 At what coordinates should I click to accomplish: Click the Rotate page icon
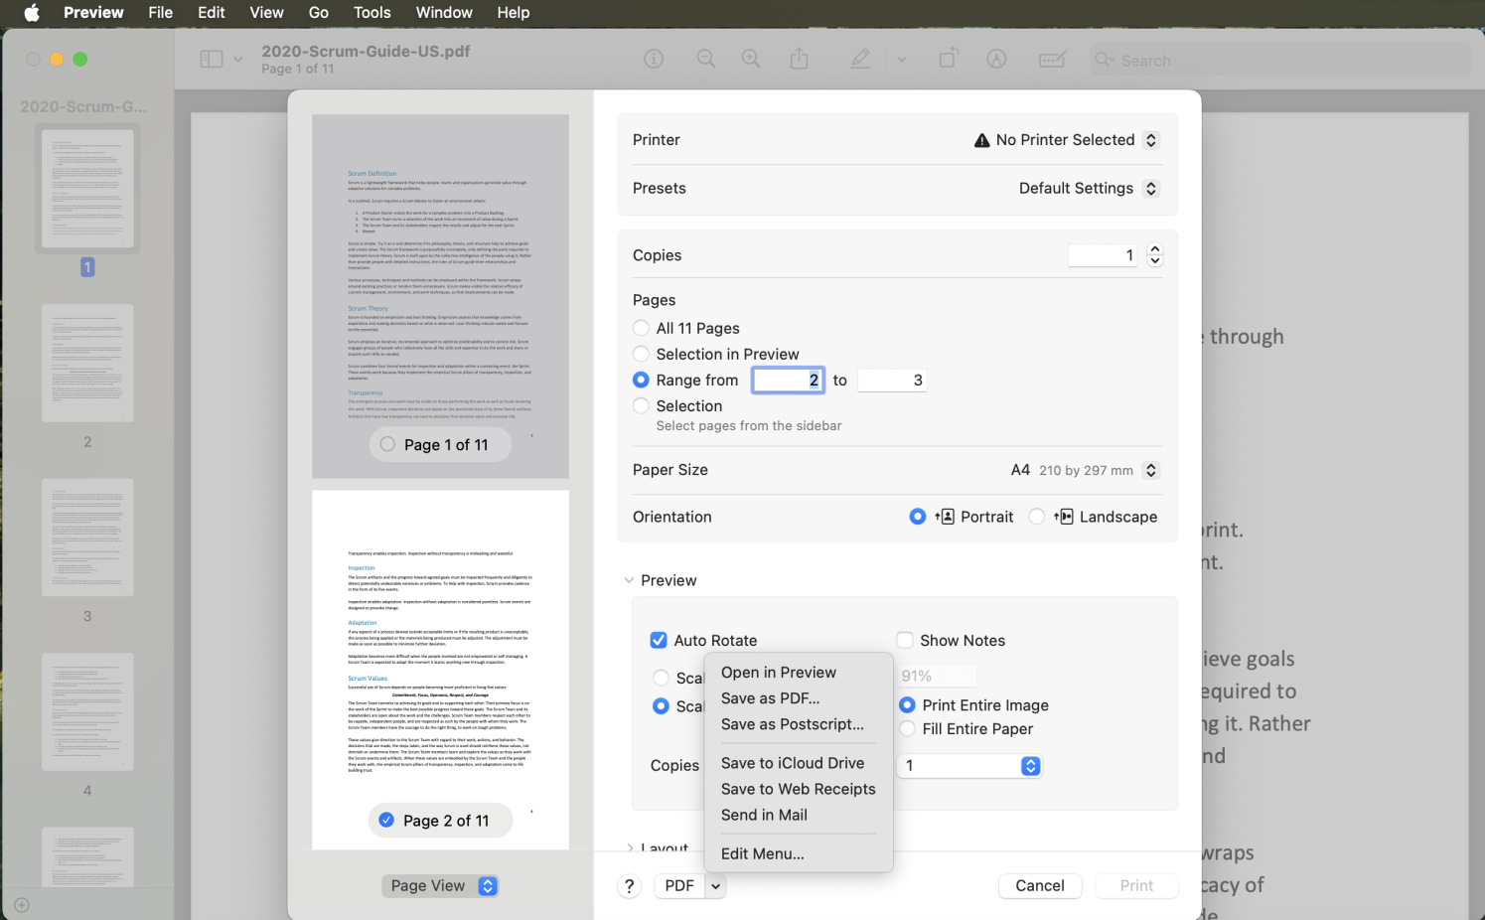949,59
